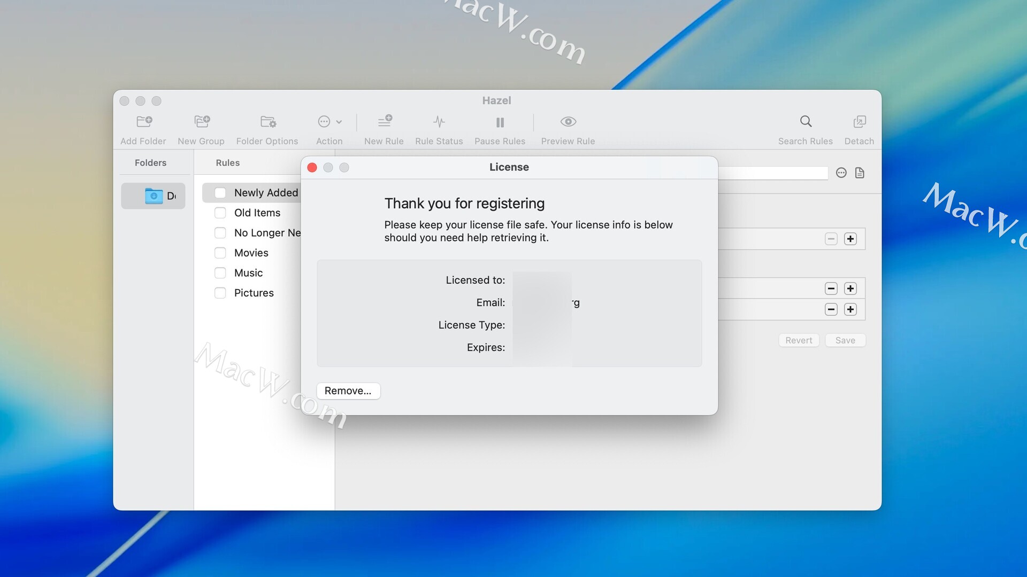Toggle the Old Items rule checkbox
The width and height of the screenshot is (1027, 577).
220,213
